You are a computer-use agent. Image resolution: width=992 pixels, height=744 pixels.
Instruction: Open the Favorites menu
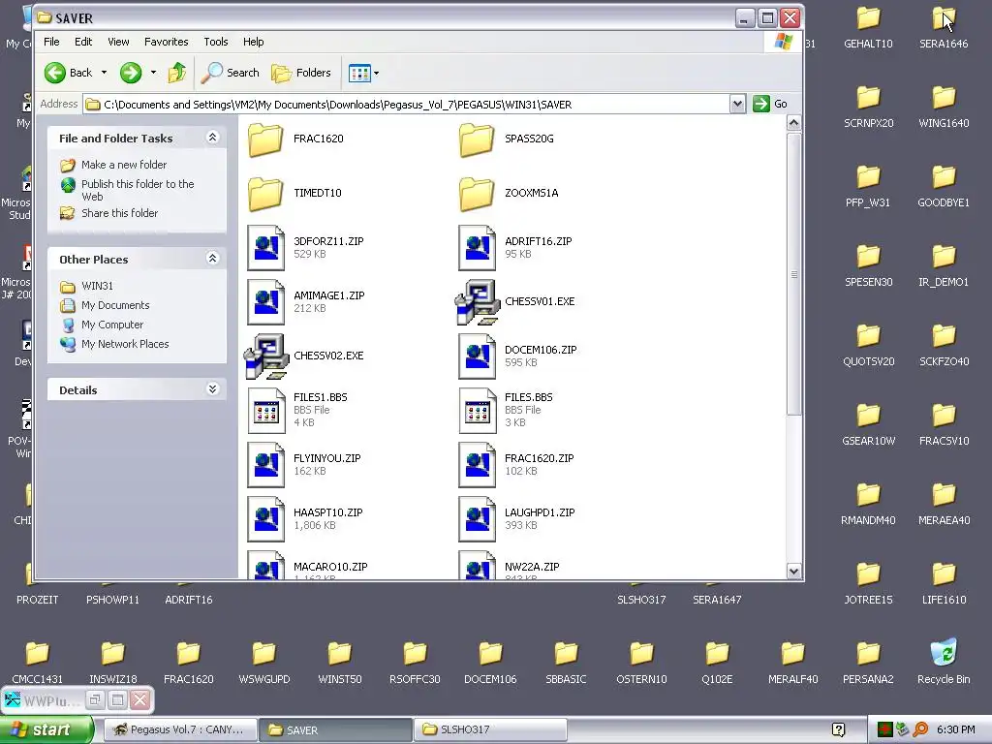coord(167,42)
